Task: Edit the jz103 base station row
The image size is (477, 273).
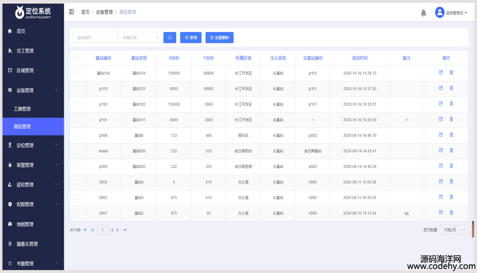Action: coord(441,88)
